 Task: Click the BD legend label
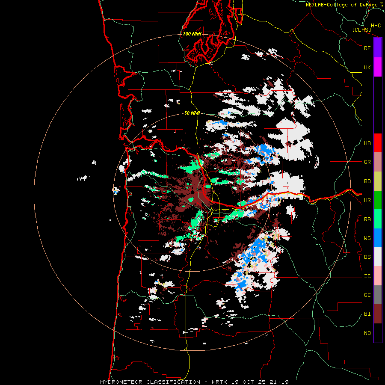tap(367, 181)
